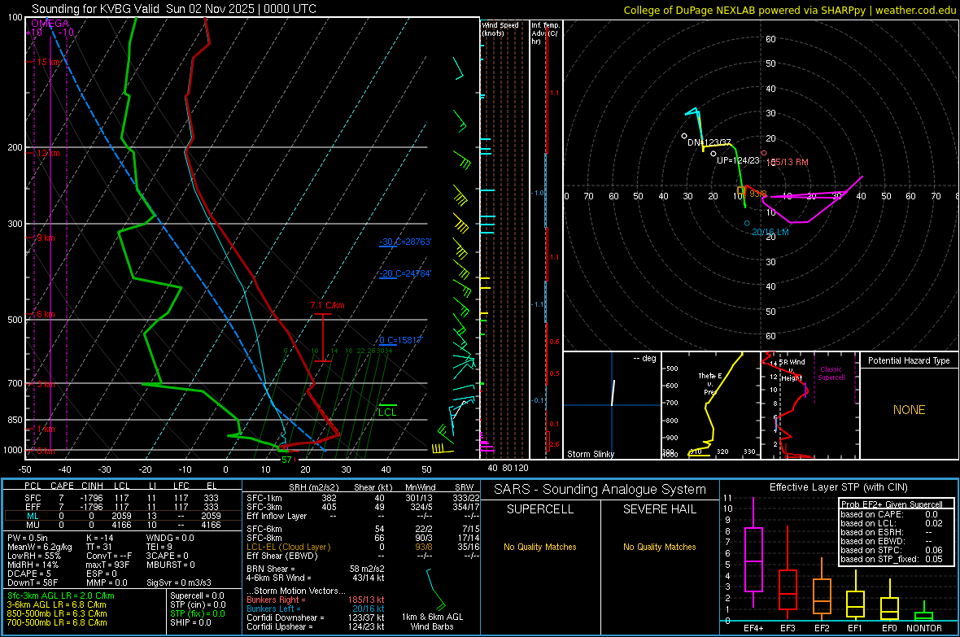The height and width of the screenshot is (637, 960).
Task: Select the SFC parcel row
Action: 123,498
